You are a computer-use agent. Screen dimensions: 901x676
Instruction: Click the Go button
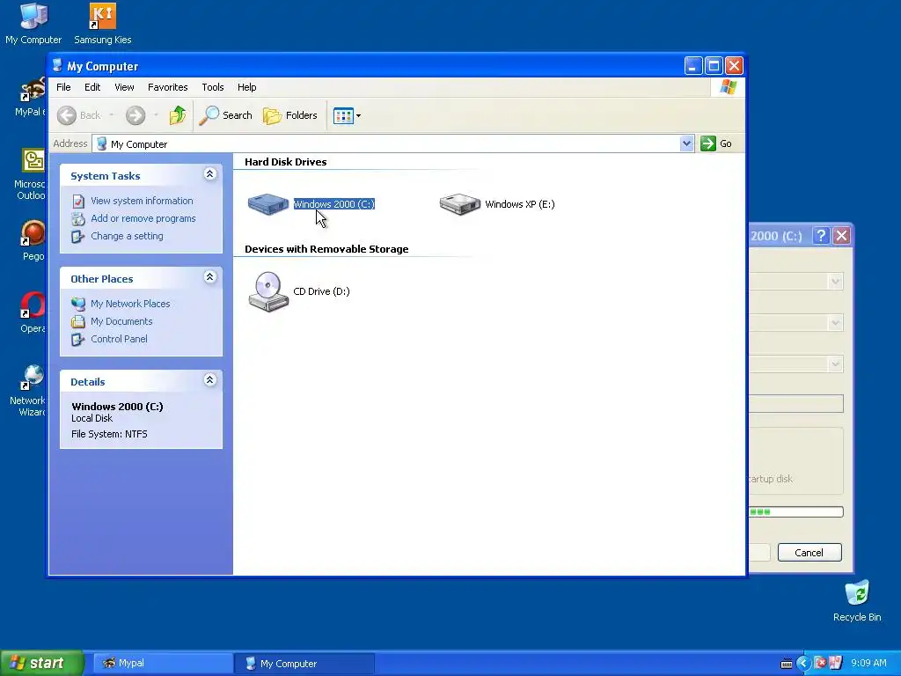tap(716, 143)
